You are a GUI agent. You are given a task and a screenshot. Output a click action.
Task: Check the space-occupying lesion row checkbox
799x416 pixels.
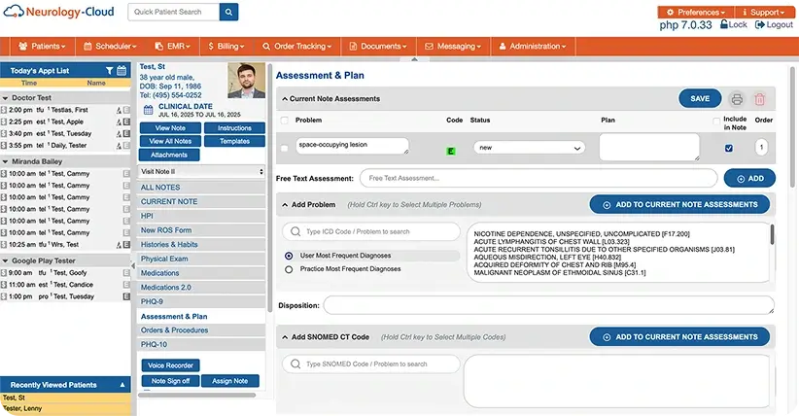coord(284,149)
